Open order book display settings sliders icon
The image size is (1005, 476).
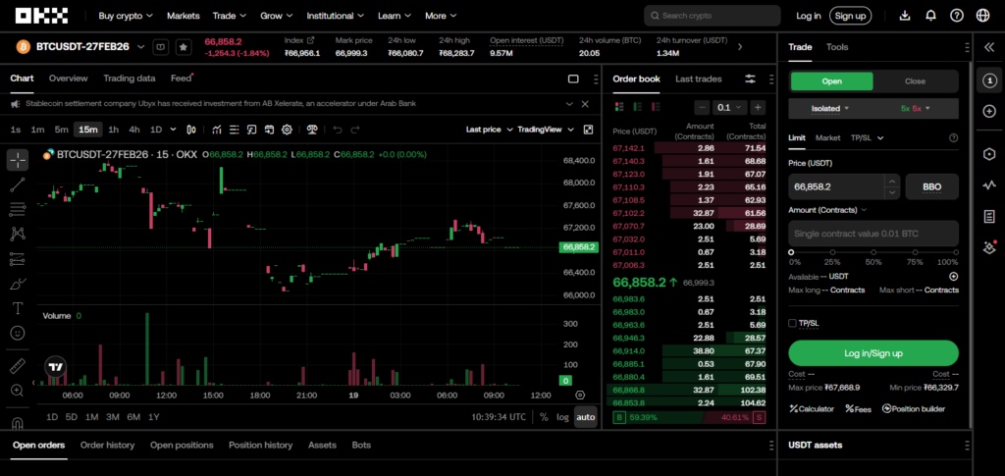point(750,79)
